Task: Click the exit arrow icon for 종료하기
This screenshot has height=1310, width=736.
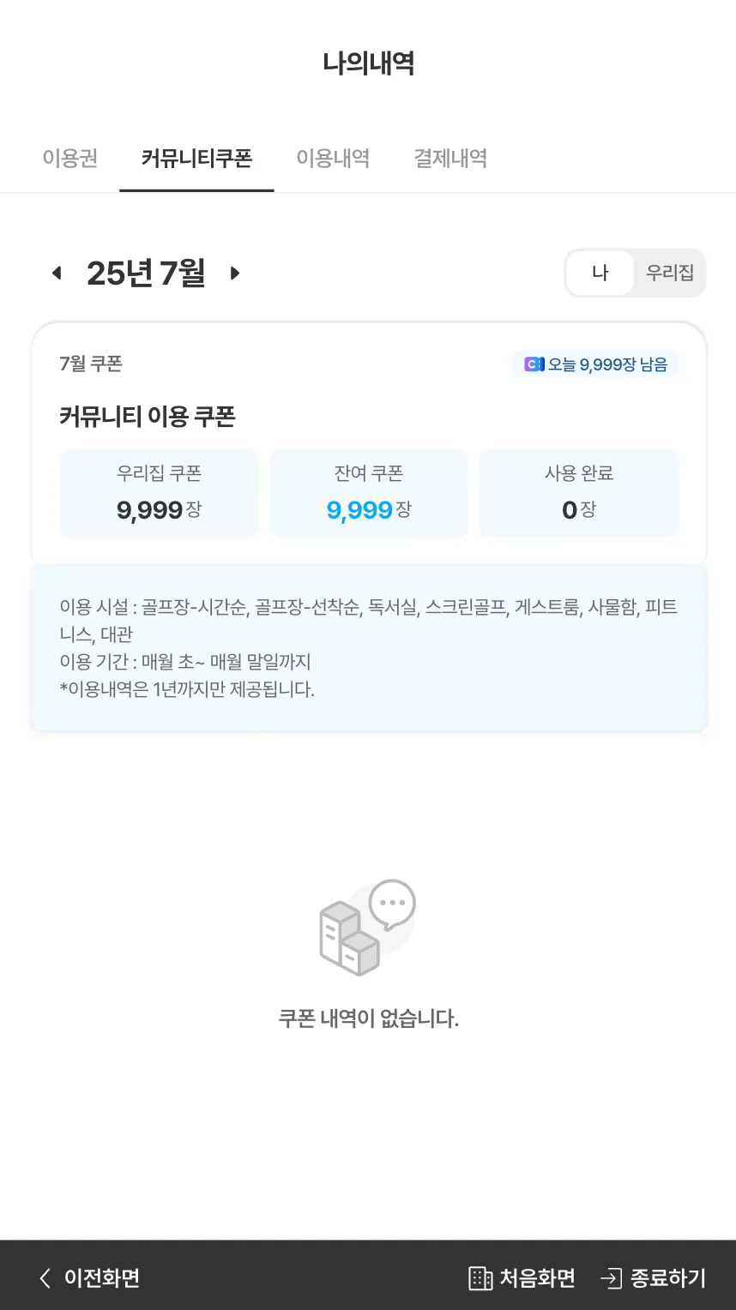Action: click(x=611, y=1278)
